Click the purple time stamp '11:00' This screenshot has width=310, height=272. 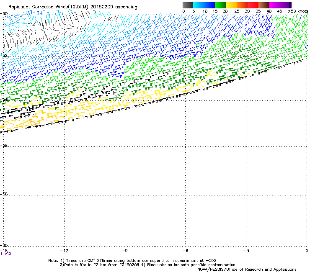click(6, 254)
